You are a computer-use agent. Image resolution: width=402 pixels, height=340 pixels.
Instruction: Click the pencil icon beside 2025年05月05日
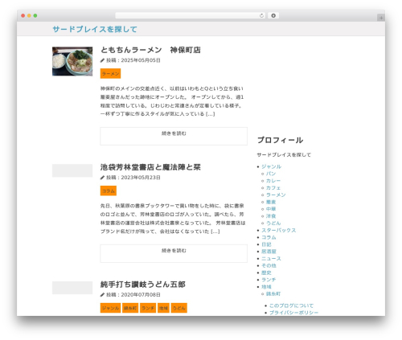click(x=102, y=60)
